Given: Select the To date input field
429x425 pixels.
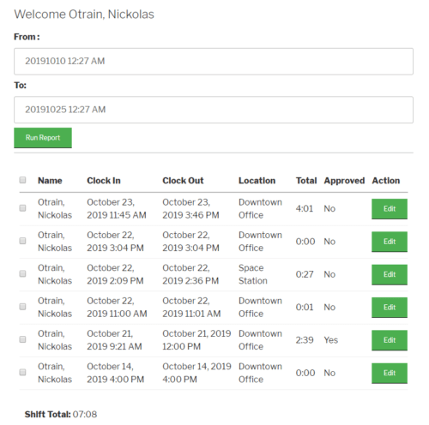Looking at the screenshot, I should point(214,110).
